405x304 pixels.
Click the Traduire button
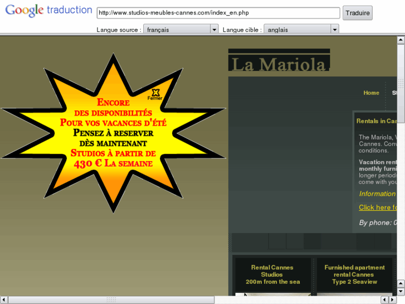click(x=358, y=13)
